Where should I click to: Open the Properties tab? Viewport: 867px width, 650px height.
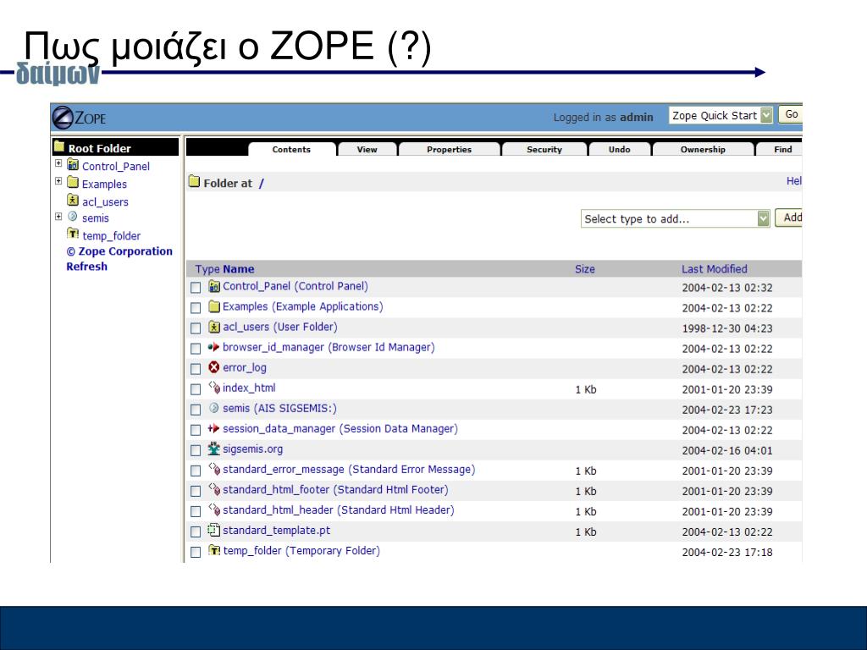449,149
